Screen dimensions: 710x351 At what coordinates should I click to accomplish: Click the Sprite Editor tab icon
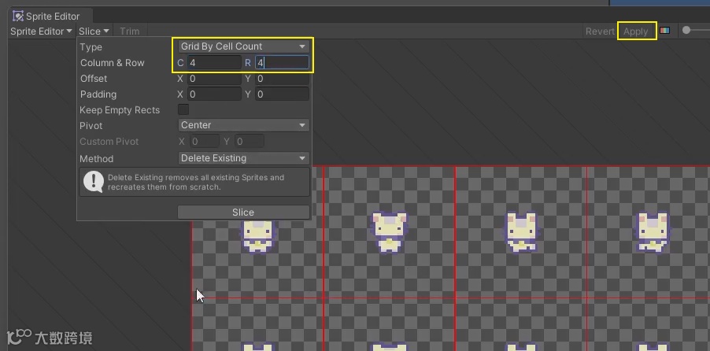pyautogui.click(x=17, y=17)
